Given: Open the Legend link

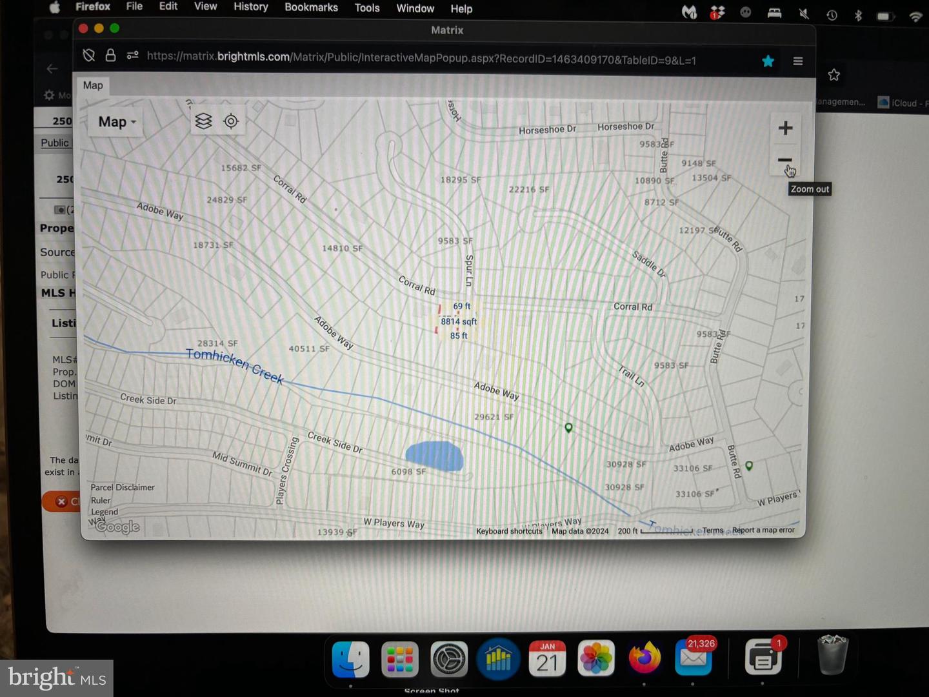Looking at the screenshot, I should [x=105, y=512].
